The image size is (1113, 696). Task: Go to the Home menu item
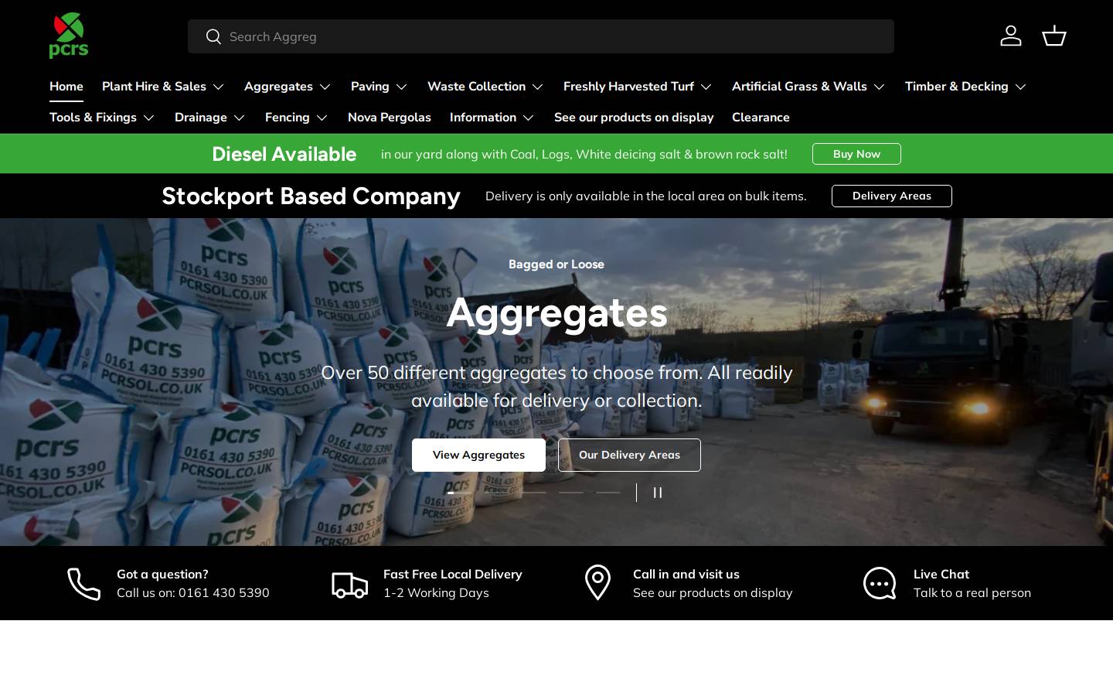click(66, 87)
